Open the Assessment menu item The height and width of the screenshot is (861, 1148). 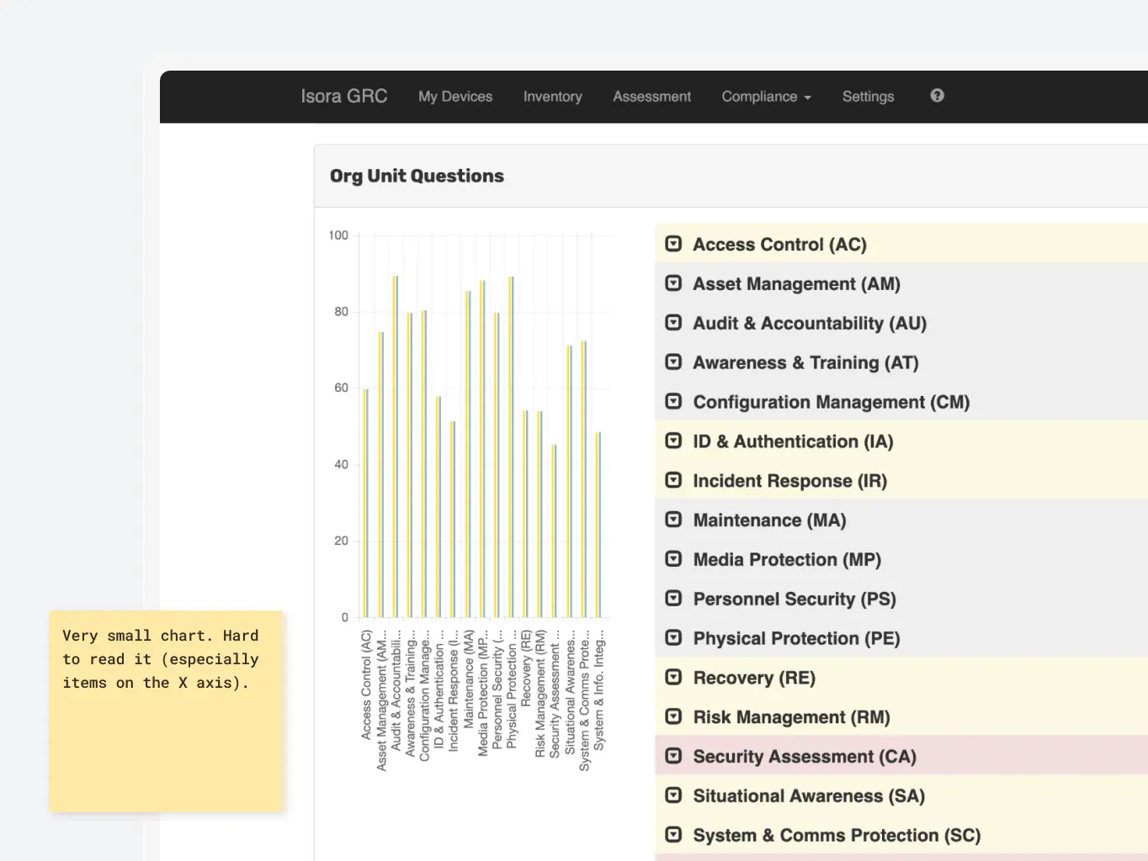[x=651, y=96]
